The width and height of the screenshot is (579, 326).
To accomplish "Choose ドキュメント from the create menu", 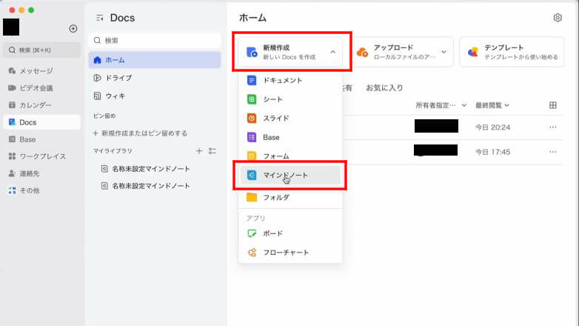I will pos(290,80).
